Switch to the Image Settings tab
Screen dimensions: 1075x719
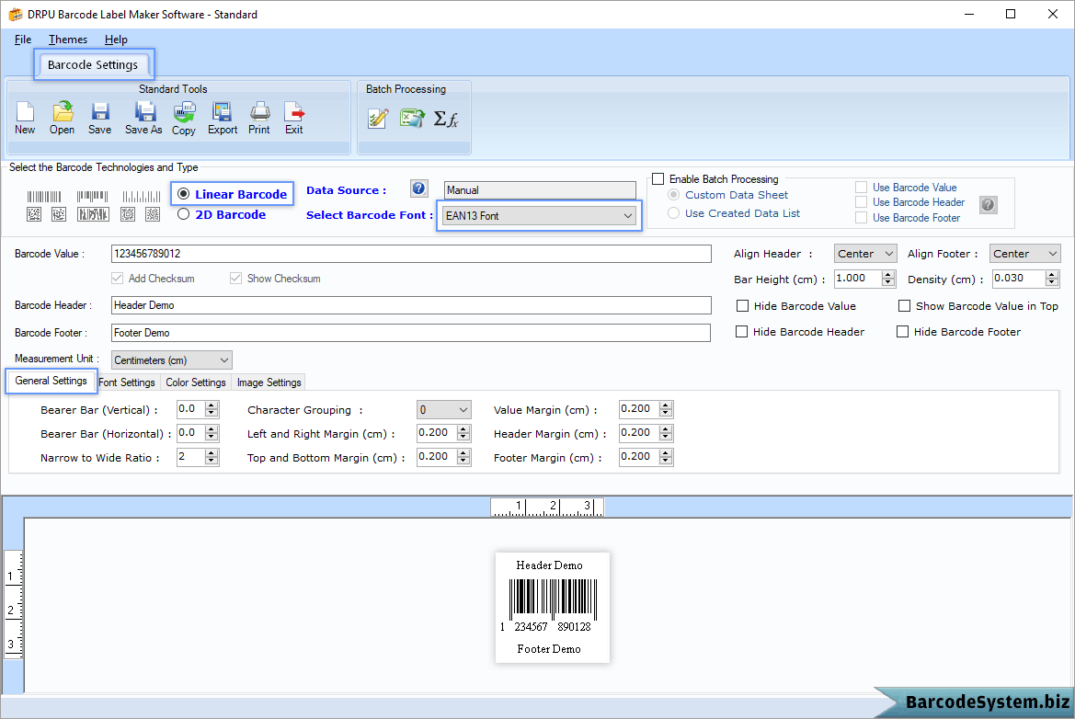(x=269, y=382)
